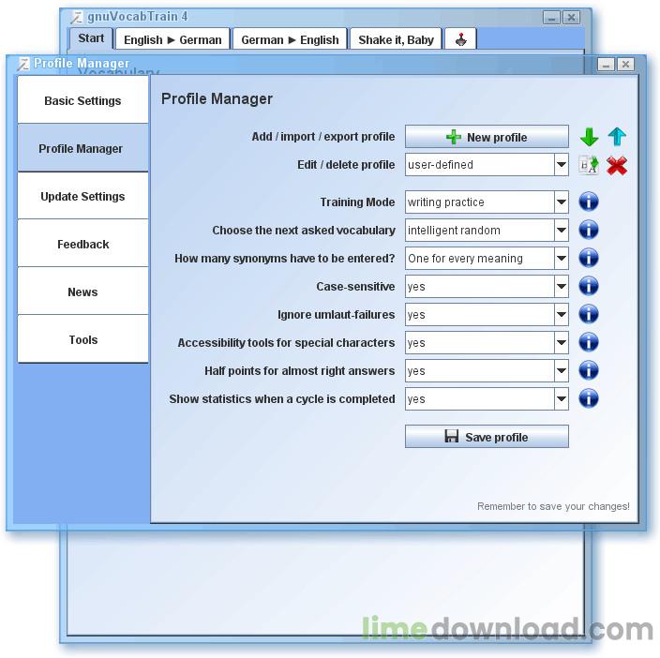Open info for Ignore umlaut-failures
Image resolution: width=660 pixels, height=658 pixels.
pyautogui.click(x=589, y=314)
